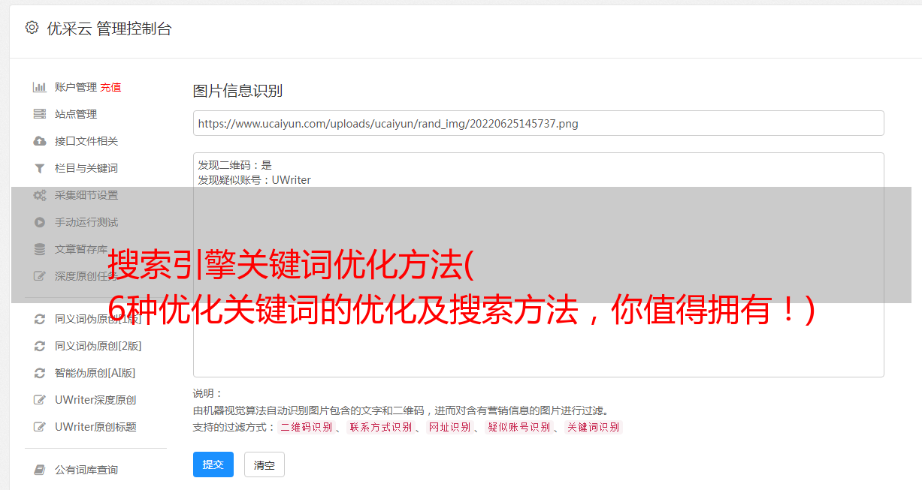Click the 网址识别 filter tag
This screenshot has height=490, width=922.
[x=450, y=427]
